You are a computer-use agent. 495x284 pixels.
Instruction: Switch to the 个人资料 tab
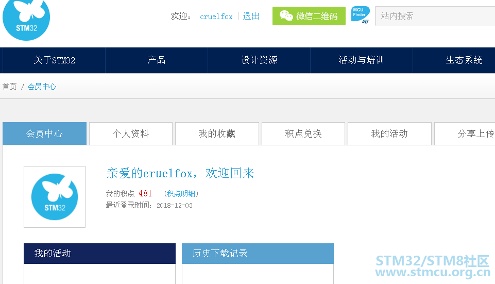[131, 133]
